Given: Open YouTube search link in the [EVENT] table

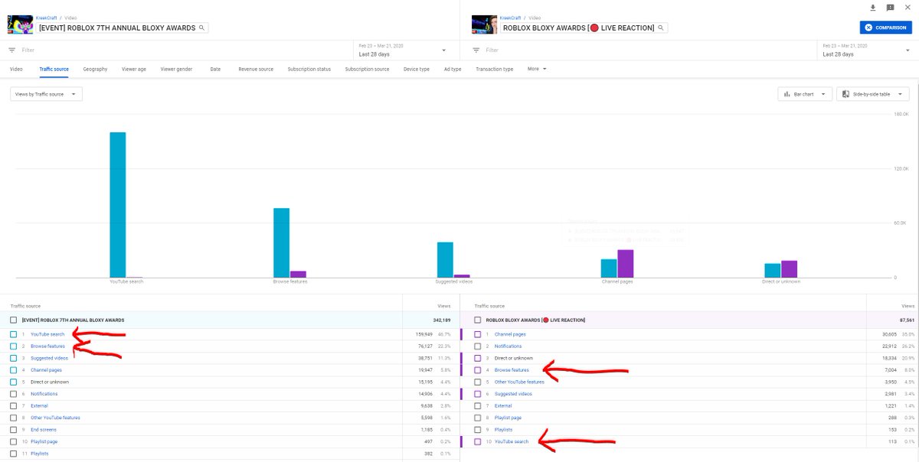Looking at the screenshot, I should point(47,334).
